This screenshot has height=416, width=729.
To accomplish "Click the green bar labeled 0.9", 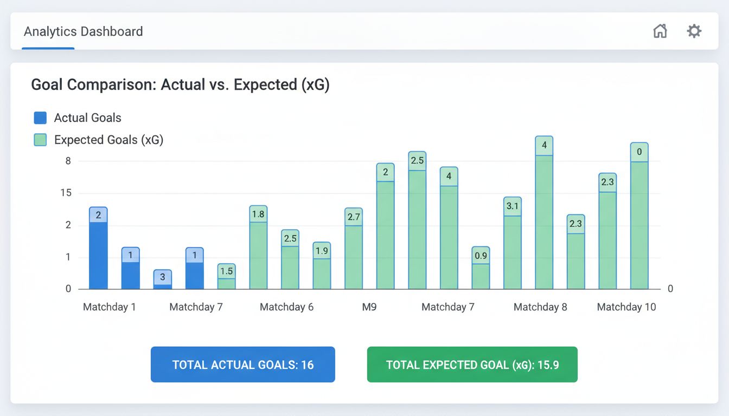I will point(481,269).
